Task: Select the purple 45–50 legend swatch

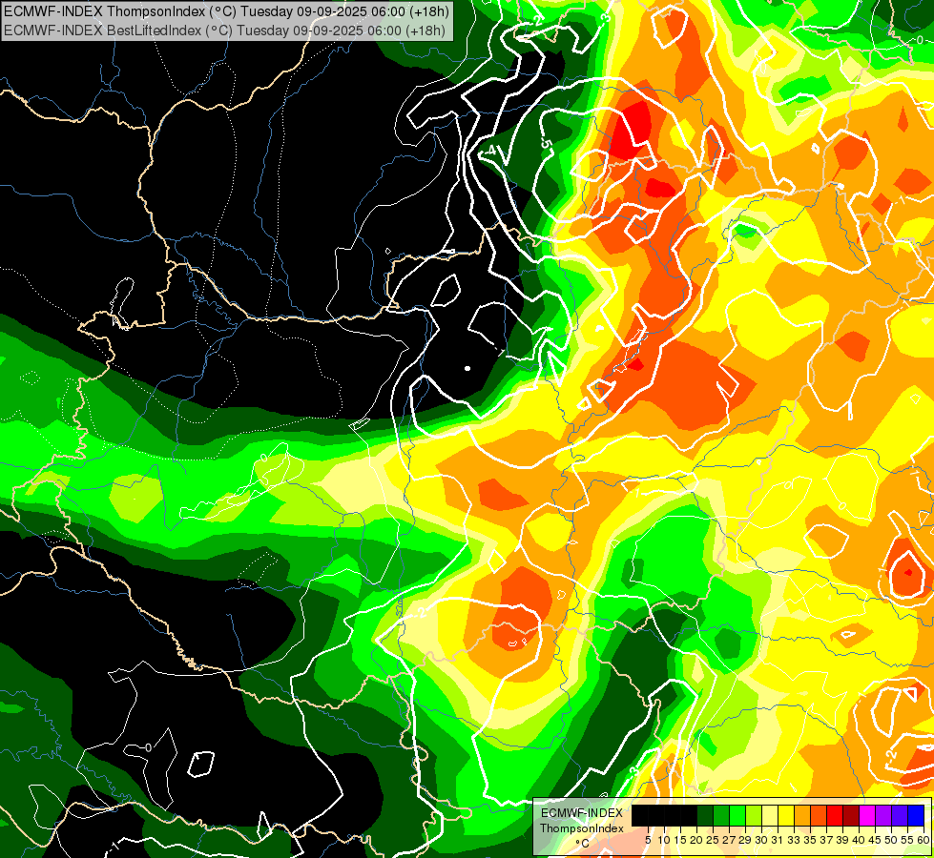Action: (884, 816)
